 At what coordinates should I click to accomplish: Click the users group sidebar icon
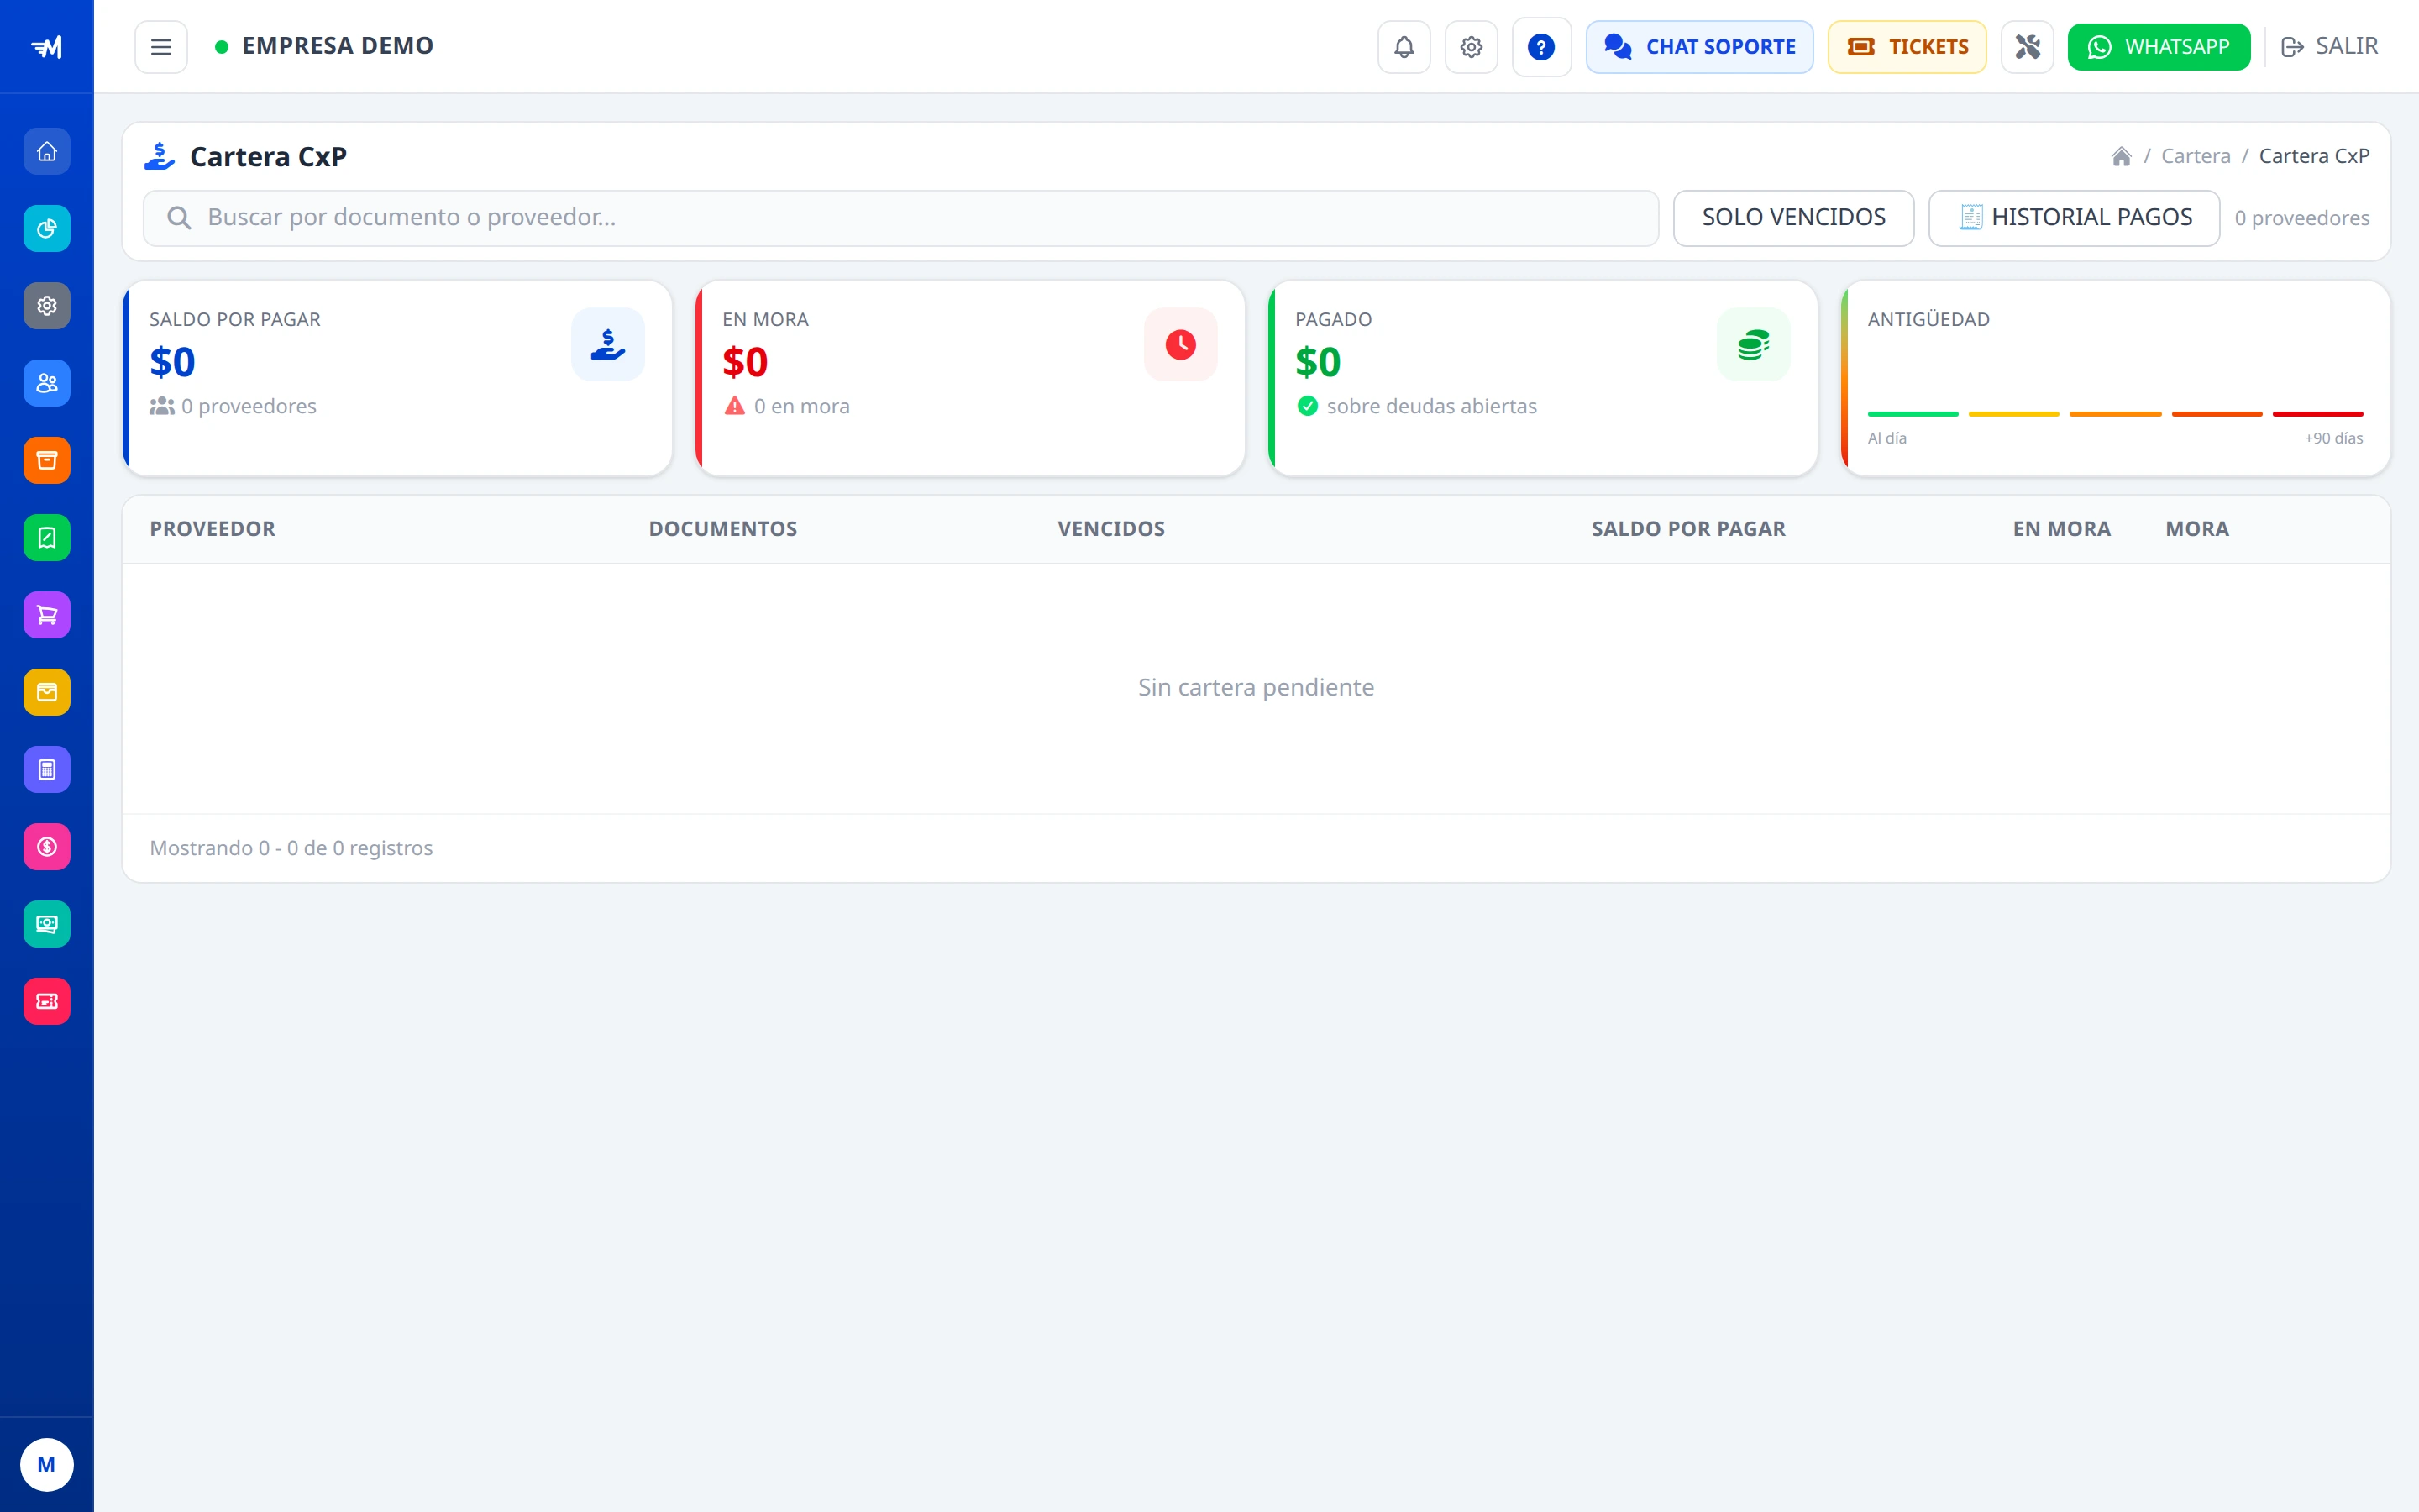pos(47,383)
